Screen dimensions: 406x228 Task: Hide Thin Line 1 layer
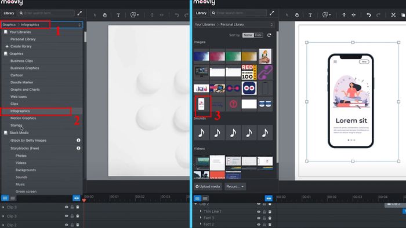(259, 211)
